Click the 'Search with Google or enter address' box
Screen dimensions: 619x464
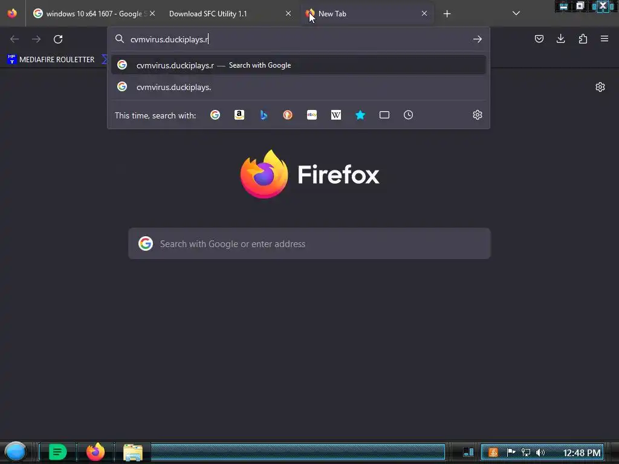pos(309,243)
